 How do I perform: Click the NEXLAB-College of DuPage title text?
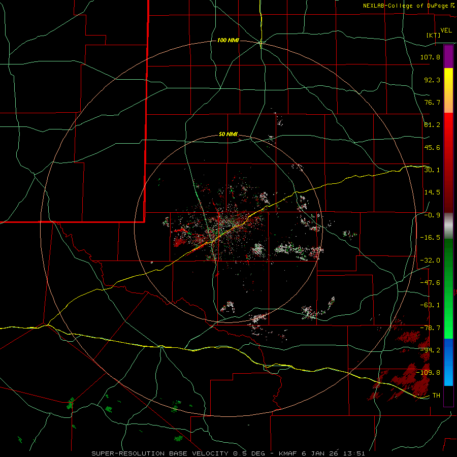(408, 6)
